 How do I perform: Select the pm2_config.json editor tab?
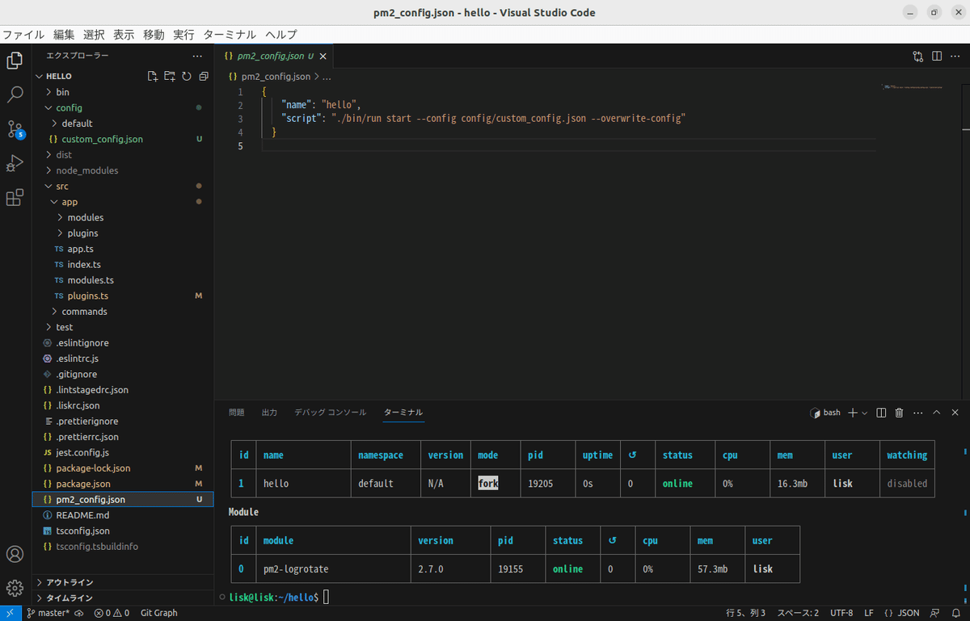point(273,57)
